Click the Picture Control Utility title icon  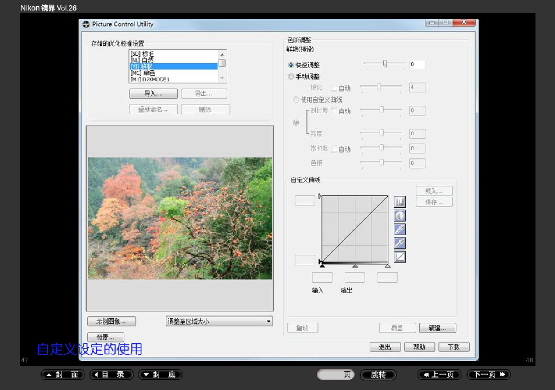tap(86, 24)
